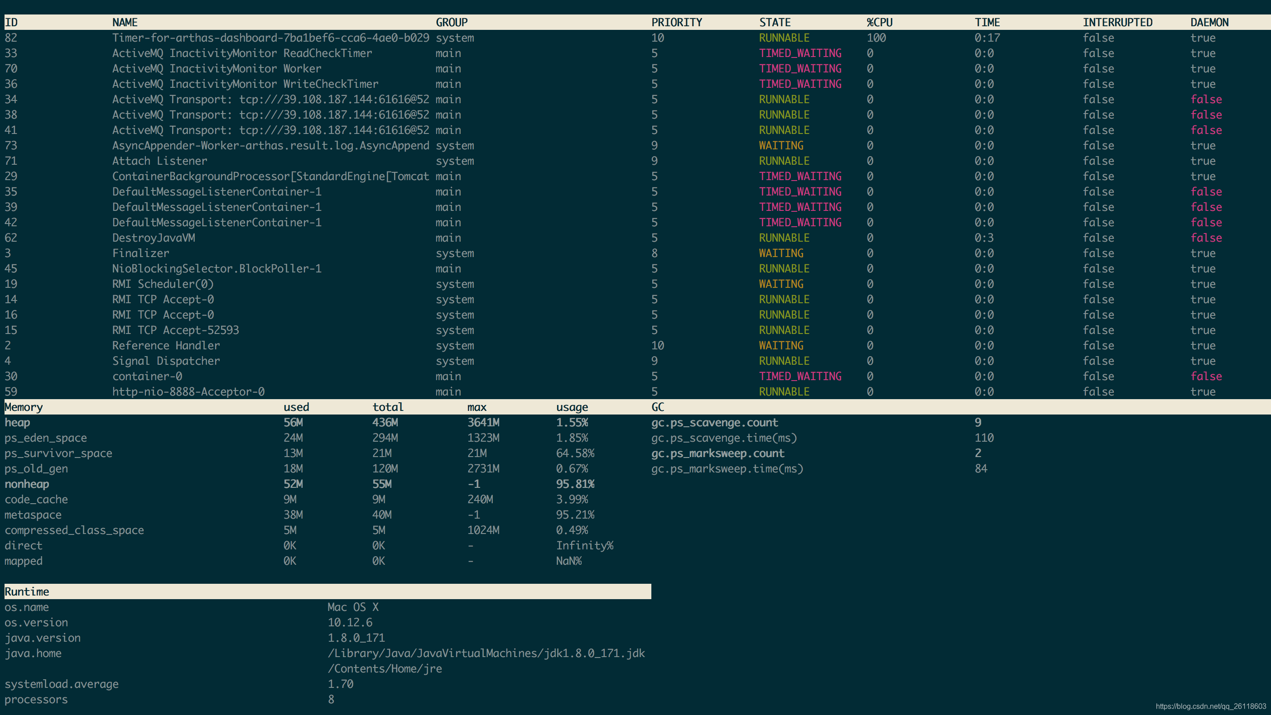Select ActiveMQ InactivityMonitor ReadCheckTimer thread name
The height and width of the screenshot is (715, 1271).
coord(242,53)
